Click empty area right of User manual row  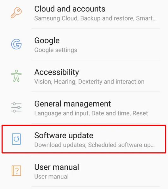pos(121,171)
